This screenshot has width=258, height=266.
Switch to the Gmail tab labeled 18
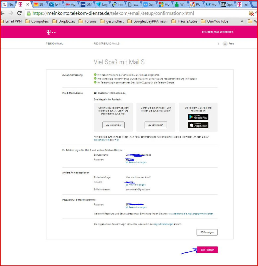pos(39,4)
